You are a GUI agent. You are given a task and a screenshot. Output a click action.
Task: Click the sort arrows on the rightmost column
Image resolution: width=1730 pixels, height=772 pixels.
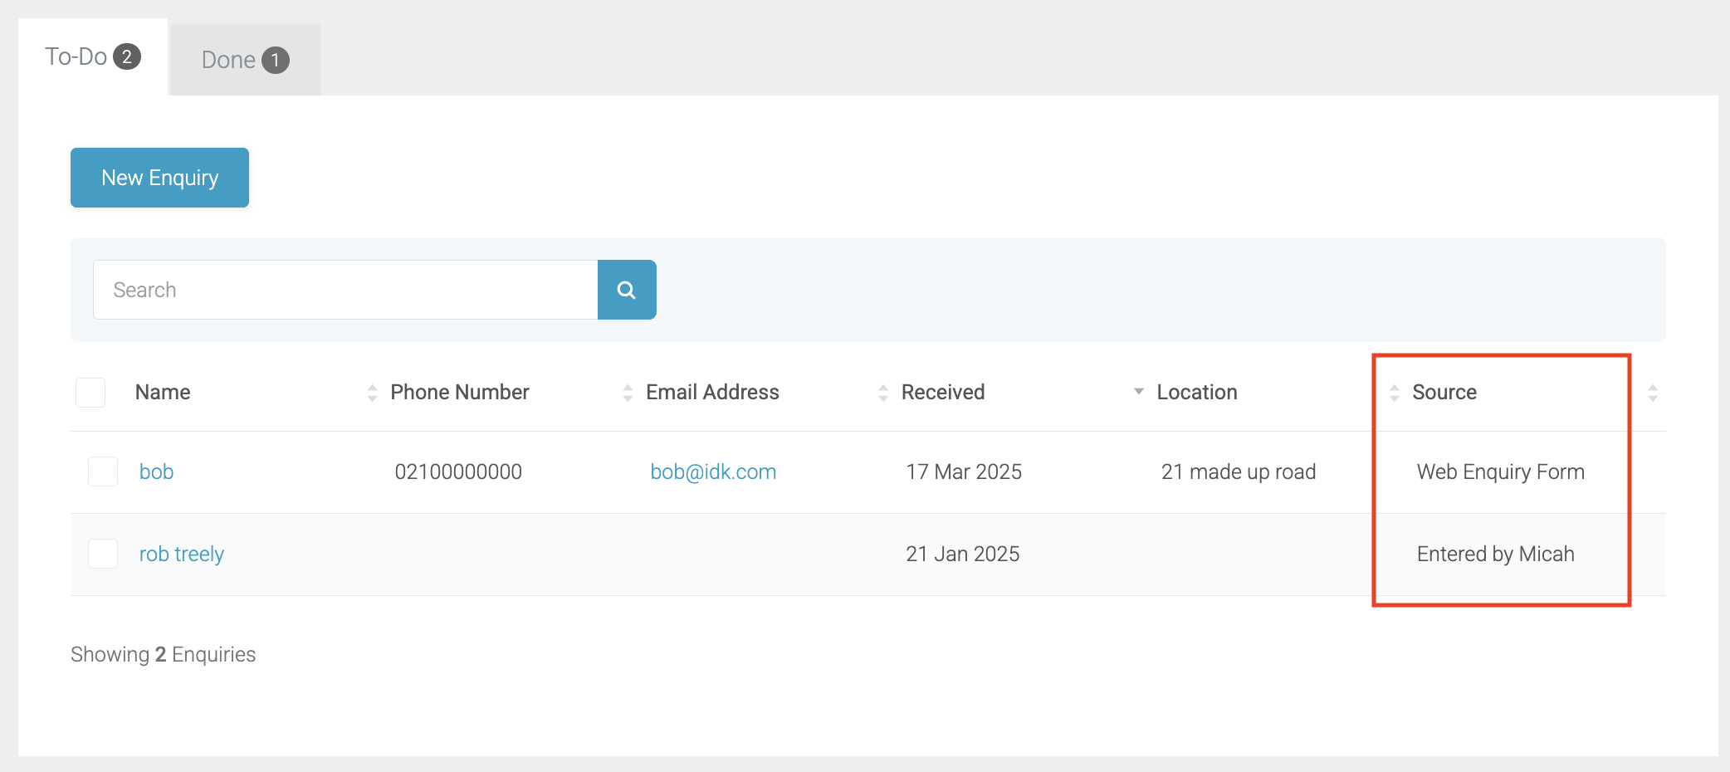tap(1652, 392)
